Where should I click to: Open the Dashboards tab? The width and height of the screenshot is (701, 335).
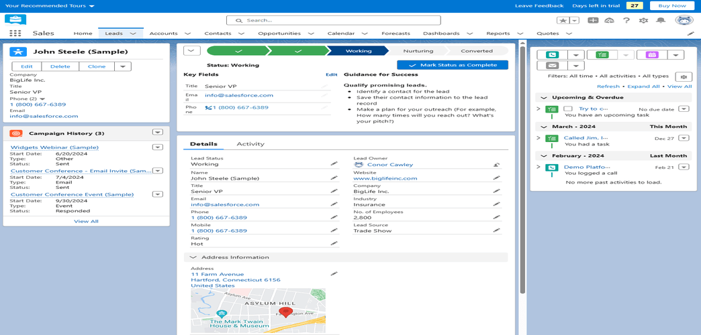pos(441,33)
